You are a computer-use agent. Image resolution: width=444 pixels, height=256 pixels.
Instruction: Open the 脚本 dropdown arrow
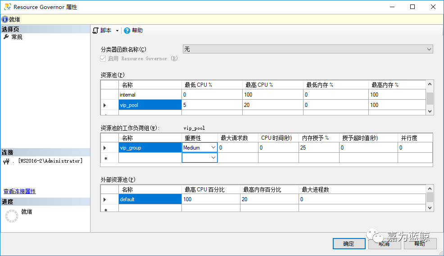click(x=117, y=31)
